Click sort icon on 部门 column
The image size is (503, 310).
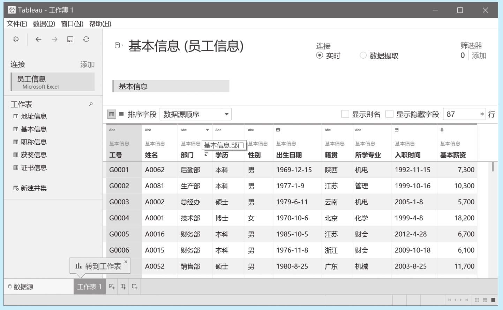[206, 154]
